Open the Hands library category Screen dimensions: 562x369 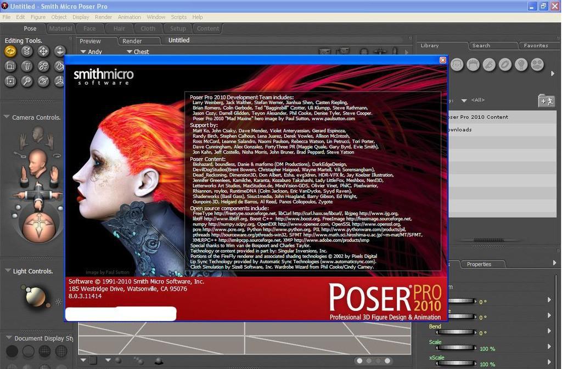(489, 65)
